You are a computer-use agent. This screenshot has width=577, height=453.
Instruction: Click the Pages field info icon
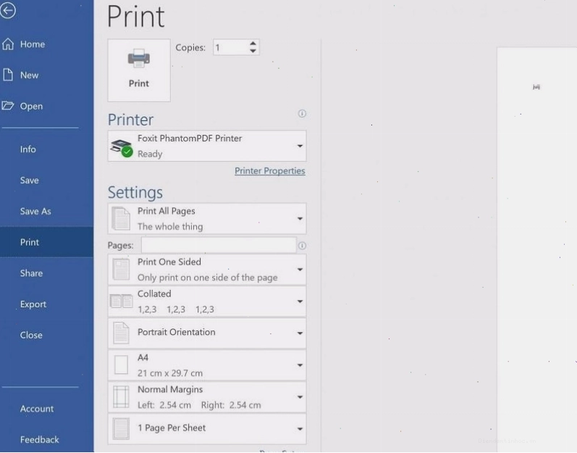click(x=302, y=246)
